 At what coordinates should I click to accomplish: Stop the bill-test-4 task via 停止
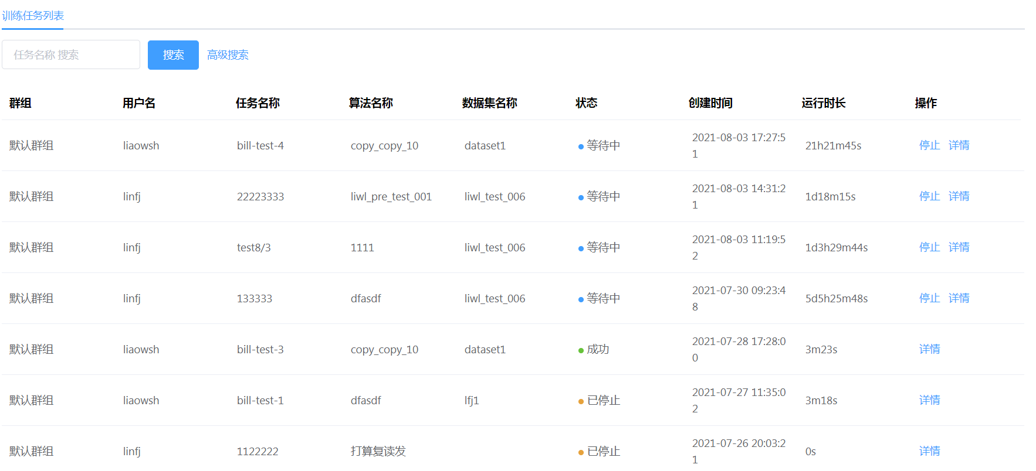[x=929, y=145]
